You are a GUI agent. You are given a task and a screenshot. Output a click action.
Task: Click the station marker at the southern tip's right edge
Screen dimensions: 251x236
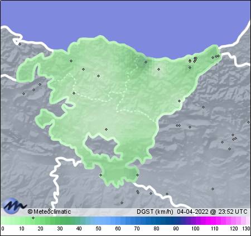point(137,175)
